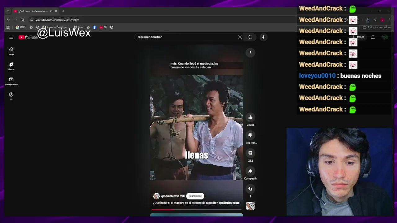Click the URL in the address bar
This screenshot has width=397, height=223.
click(57, 20)
